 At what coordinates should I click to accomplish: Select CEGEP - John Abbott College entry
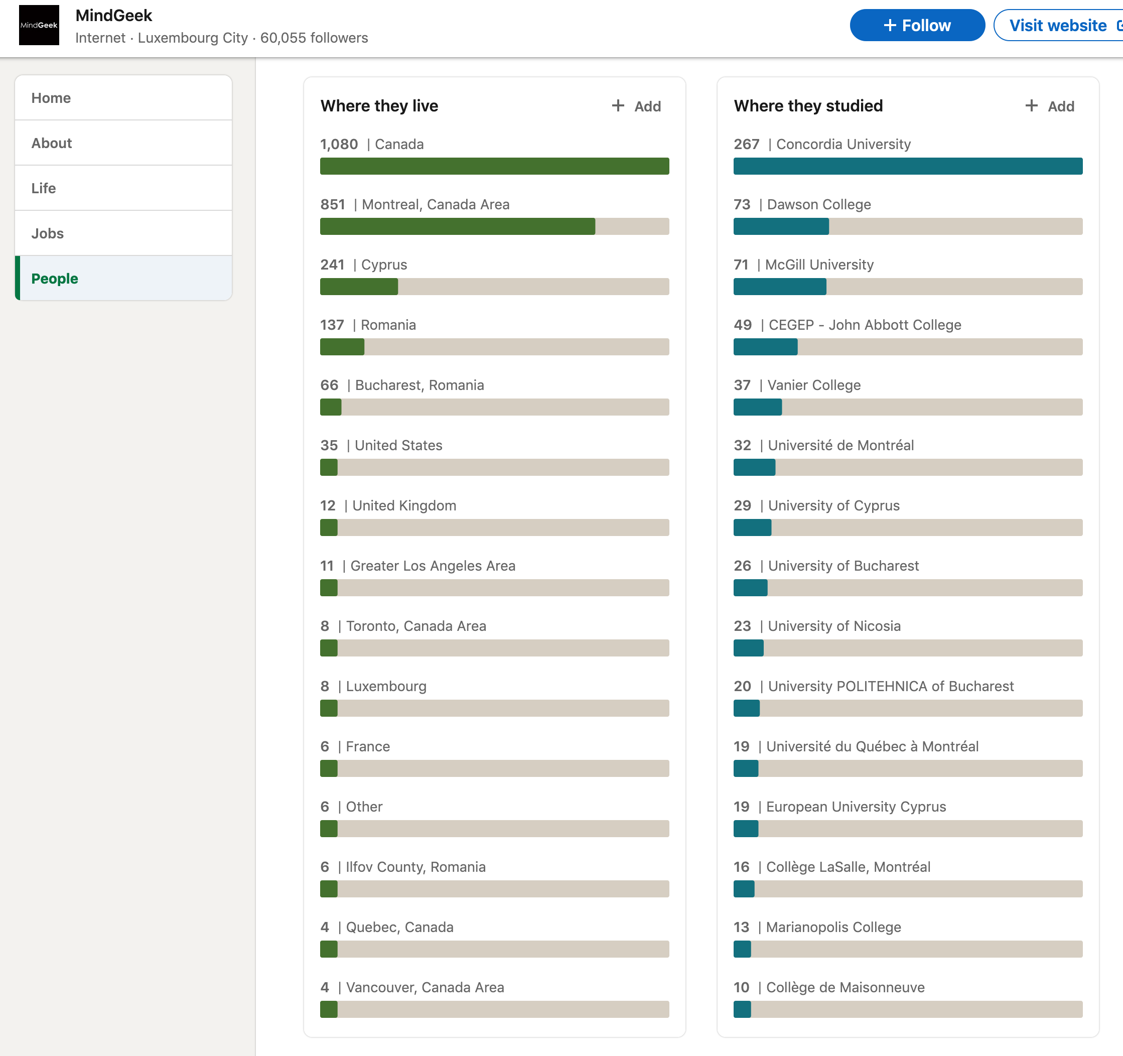coord(908,336)
